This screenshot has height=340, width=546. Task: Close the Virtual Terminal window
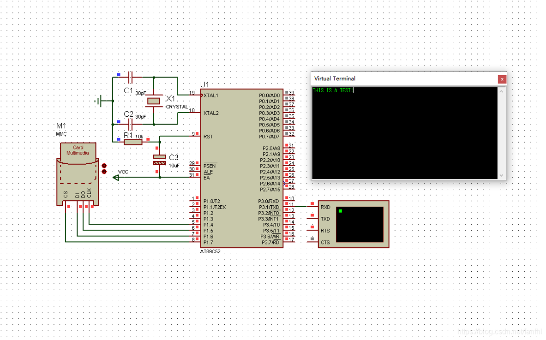502,79
